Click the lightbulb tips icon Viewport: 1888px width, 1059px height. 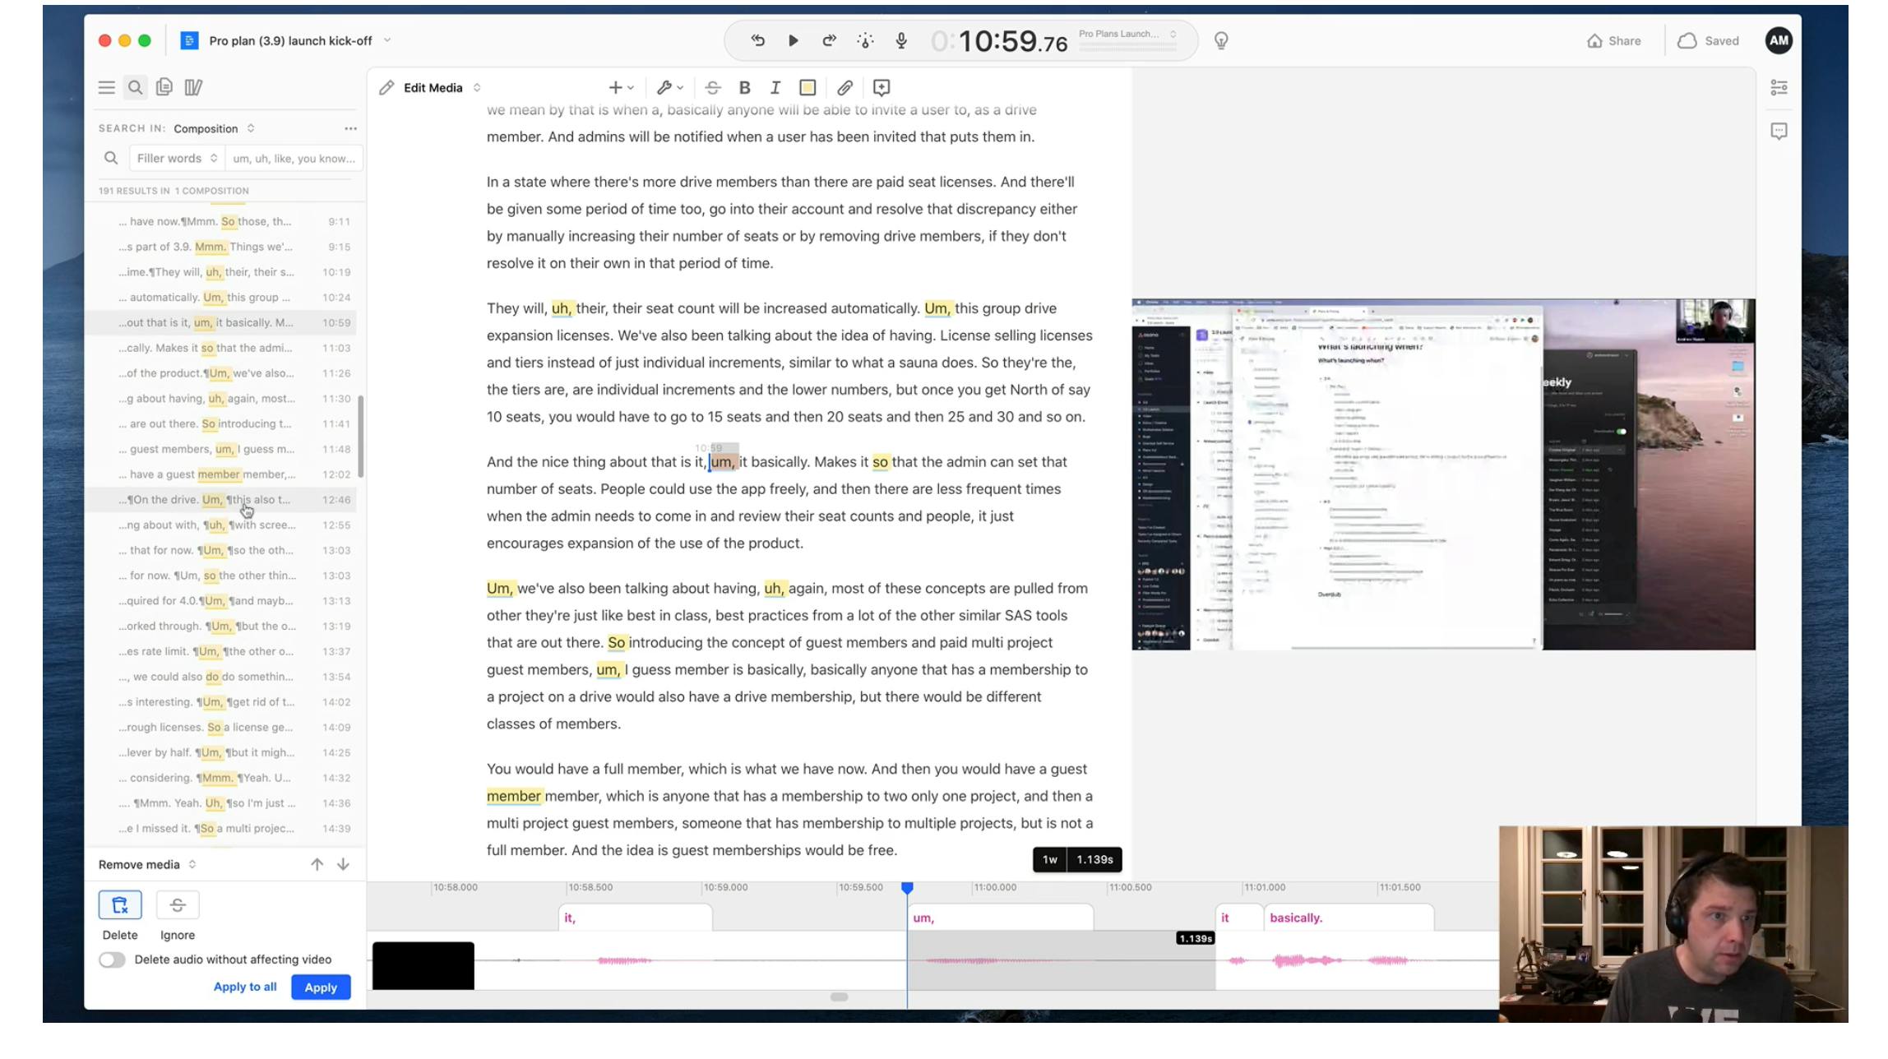[1221, 41]
